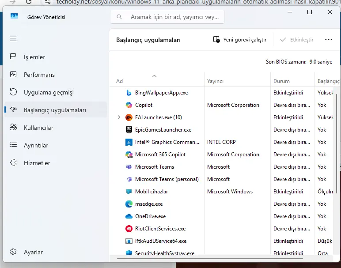Click the search field 'Aramak için bir ad'
This screenshot has height=268, width=341.
tap(167, 17)
